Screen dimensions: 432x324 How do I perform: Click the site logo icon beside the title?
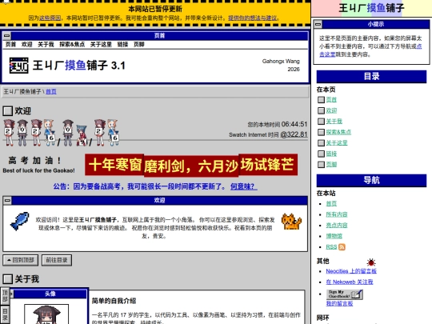(x=18, y=66)
